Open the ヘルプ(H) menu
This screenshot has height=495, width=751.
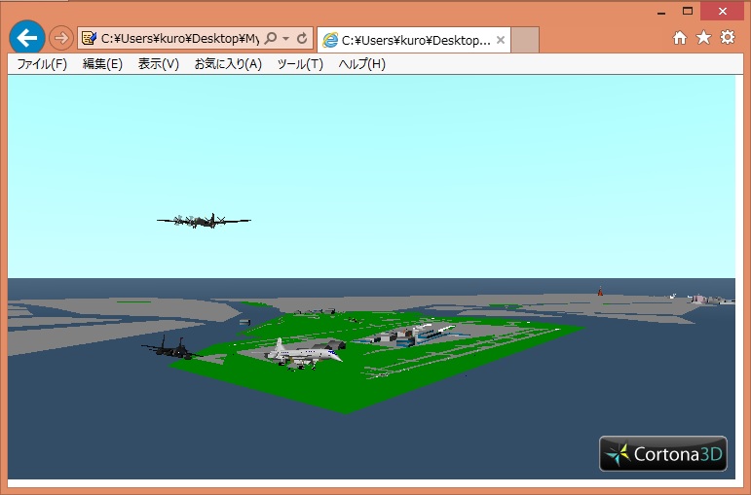point(361,64)
